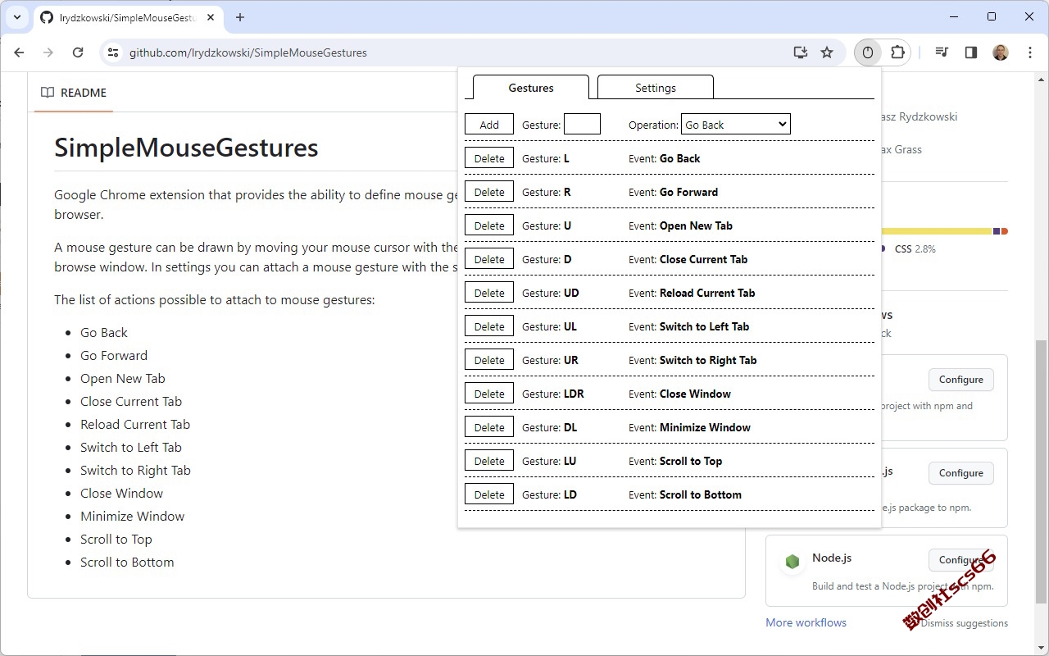Expand the tab search chevron
1049x656 pixels.
(17, 17)
